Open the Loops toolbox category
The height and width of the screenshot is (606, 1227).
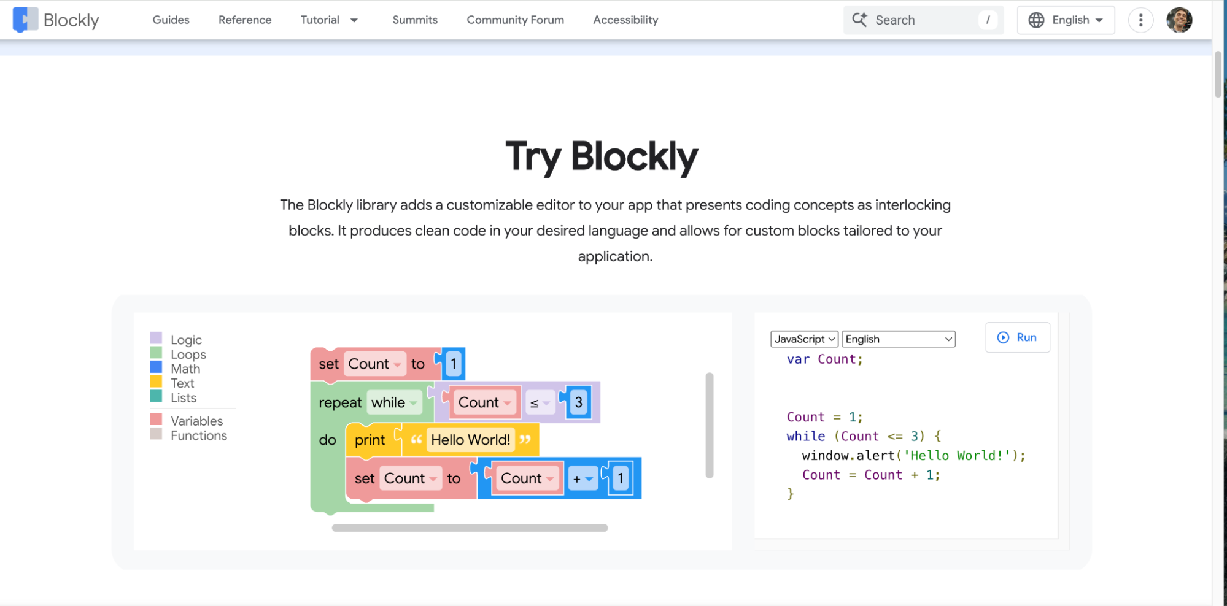188,355
